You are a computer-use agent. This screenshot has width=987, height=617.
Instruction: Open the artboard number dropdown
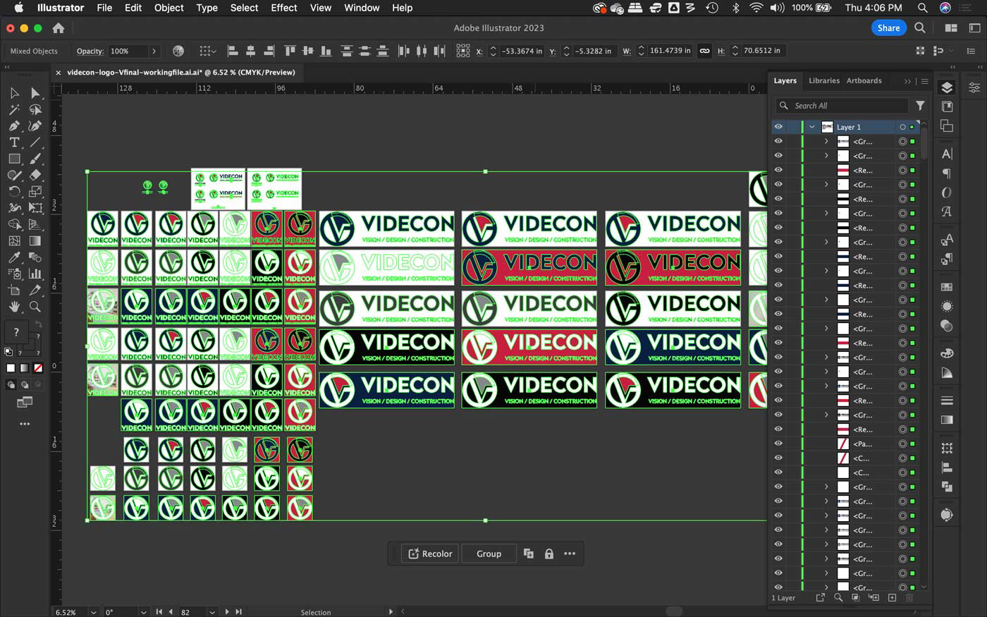click(x=211, y=612)
